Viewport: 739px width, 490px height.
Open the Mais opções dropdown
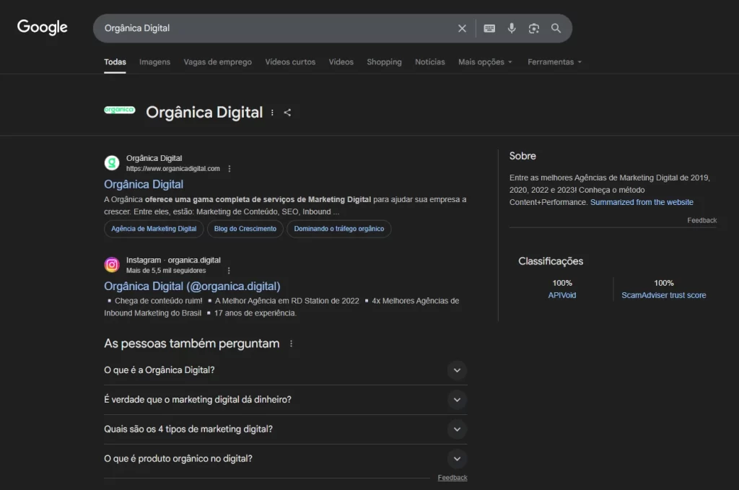click(484, 62)
